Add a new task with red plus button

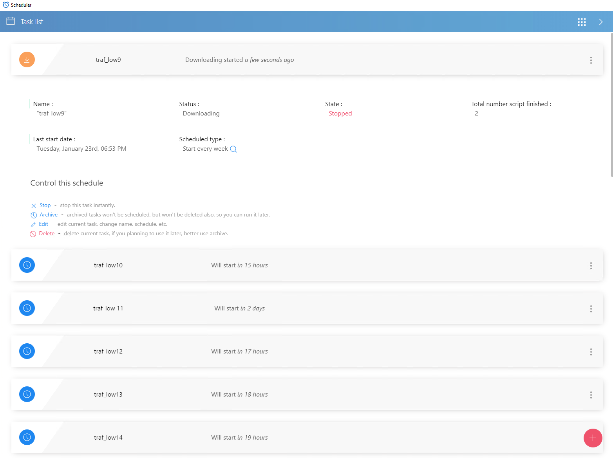593,438
